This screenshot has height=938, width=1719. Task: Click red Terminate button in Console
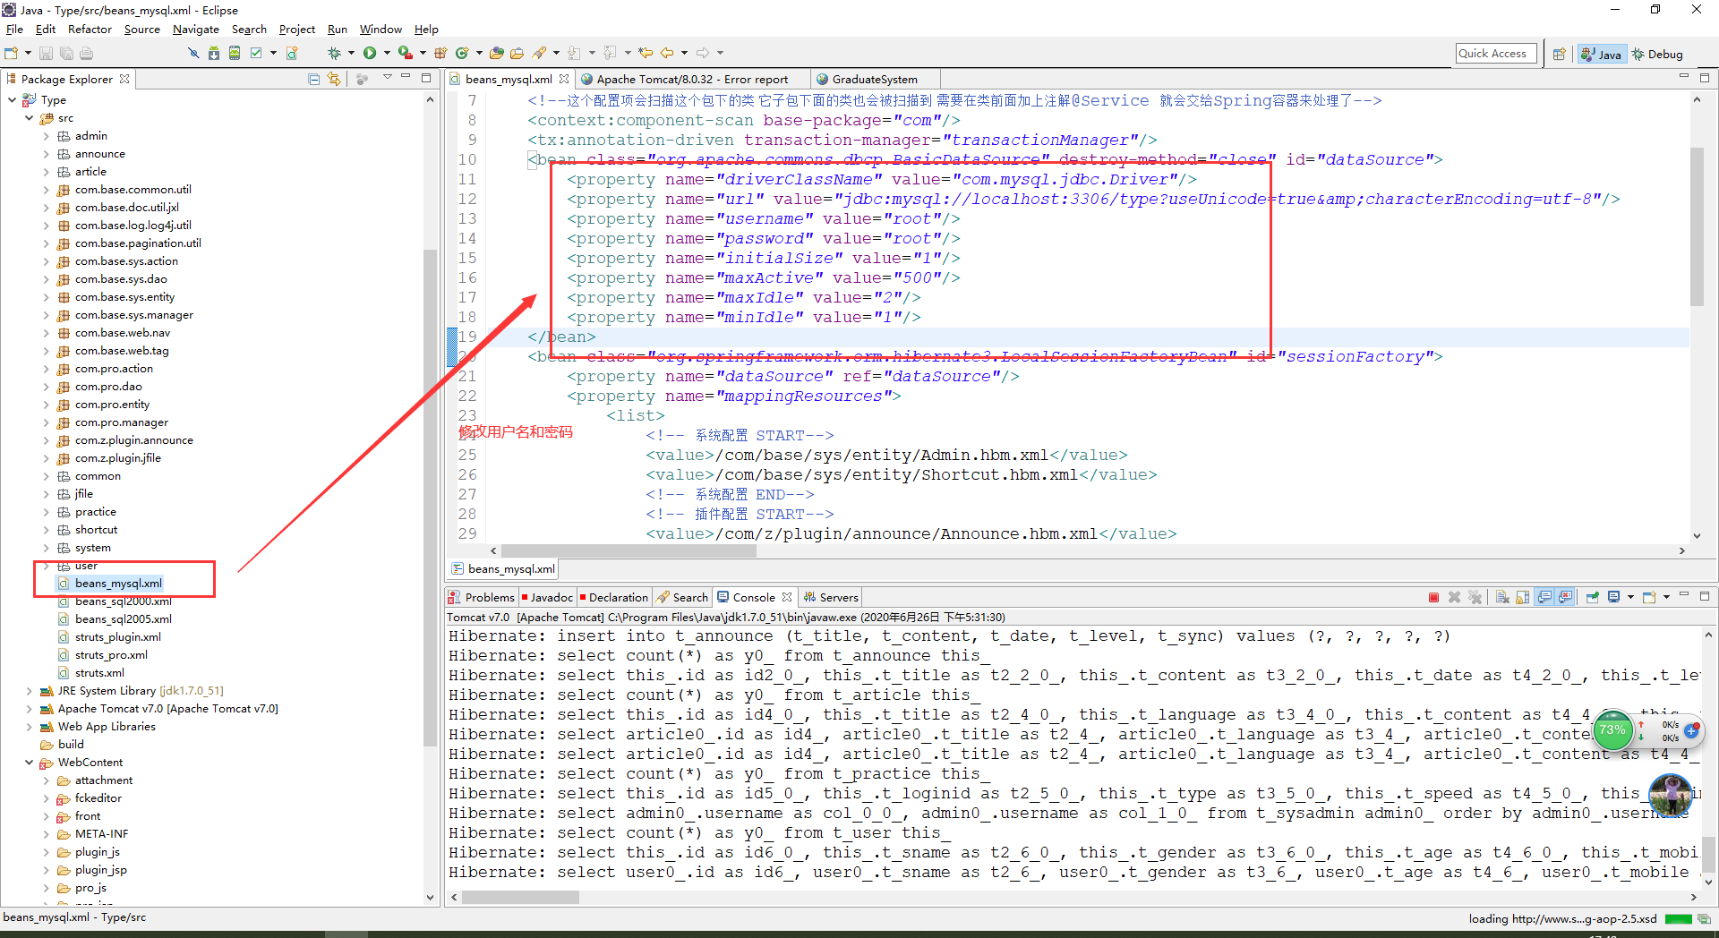pos(1433,597)
